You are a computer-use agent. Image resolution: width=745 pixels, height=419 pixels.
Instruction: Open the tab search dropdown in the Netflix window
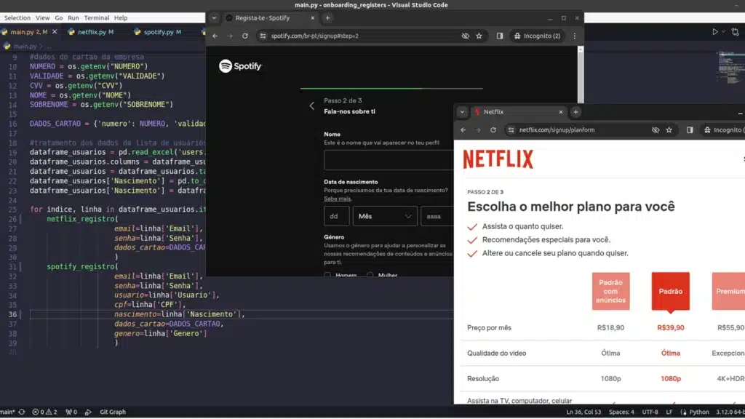coord(462,112)
